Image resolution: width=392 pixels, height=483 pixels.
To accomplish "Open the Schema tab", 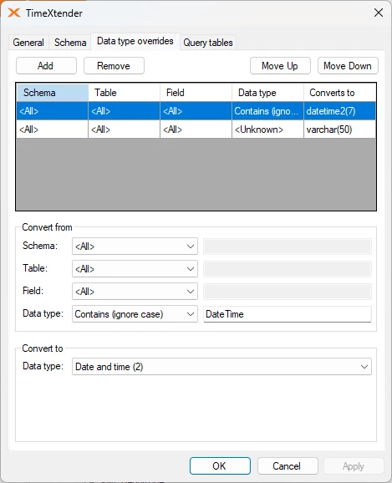I will (x=70, y=43).
